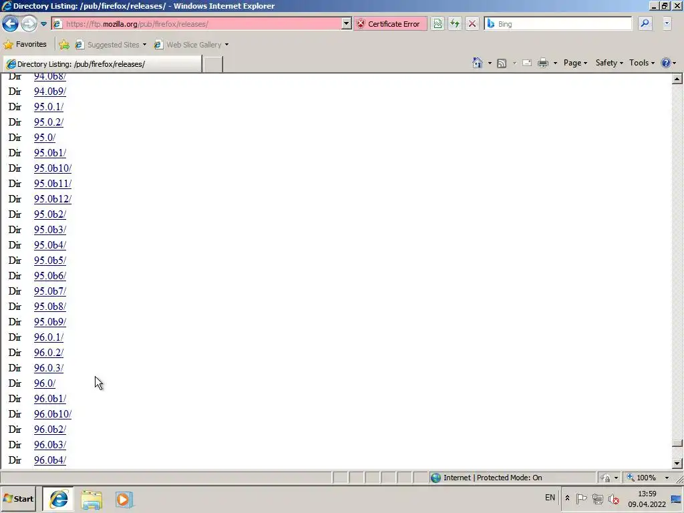Expand the Home button dropdown arrow
Viewport: 684px width, 513px height.
tap(490, 63)
